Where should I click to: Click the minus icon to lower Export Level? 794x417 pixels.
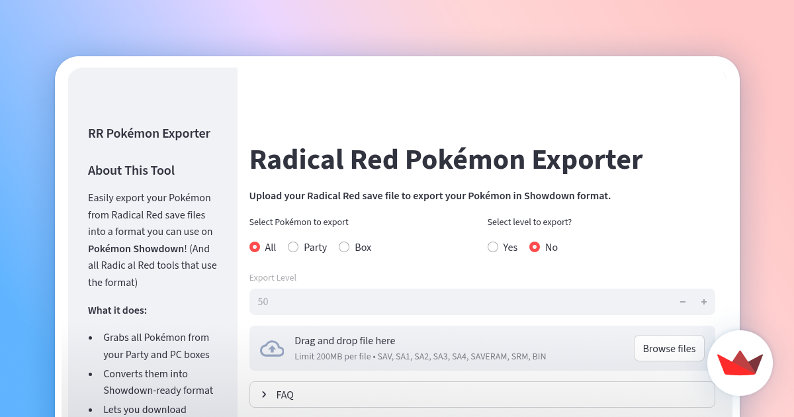pyautogui.click(x=682, y=302)
